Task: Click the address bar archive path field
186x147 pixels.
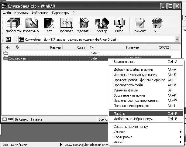Action: click(99, 39)
